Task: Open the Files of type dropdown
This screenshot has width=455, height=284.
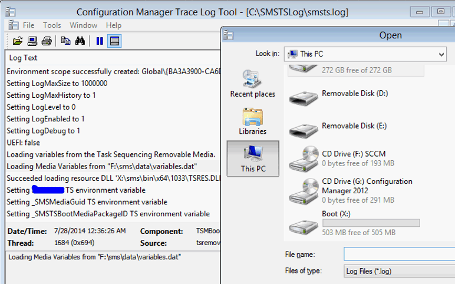Action: [x=399, y=271]
